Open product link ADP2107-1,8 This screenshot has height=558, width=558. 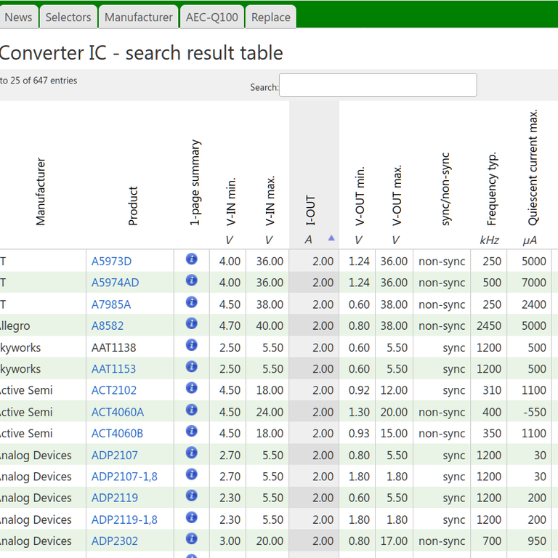pyautogui.click(x=124, y=477)
